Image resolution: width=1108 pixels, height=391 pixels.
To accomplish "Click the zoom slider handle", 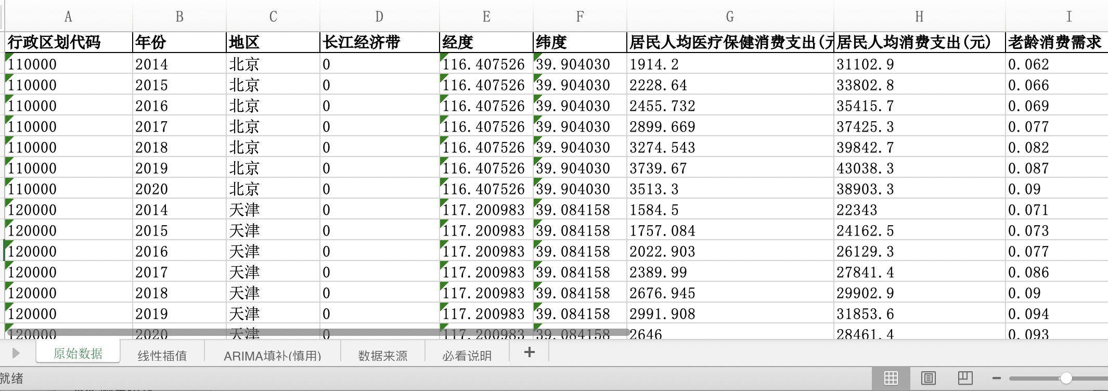I will 1066,378.
